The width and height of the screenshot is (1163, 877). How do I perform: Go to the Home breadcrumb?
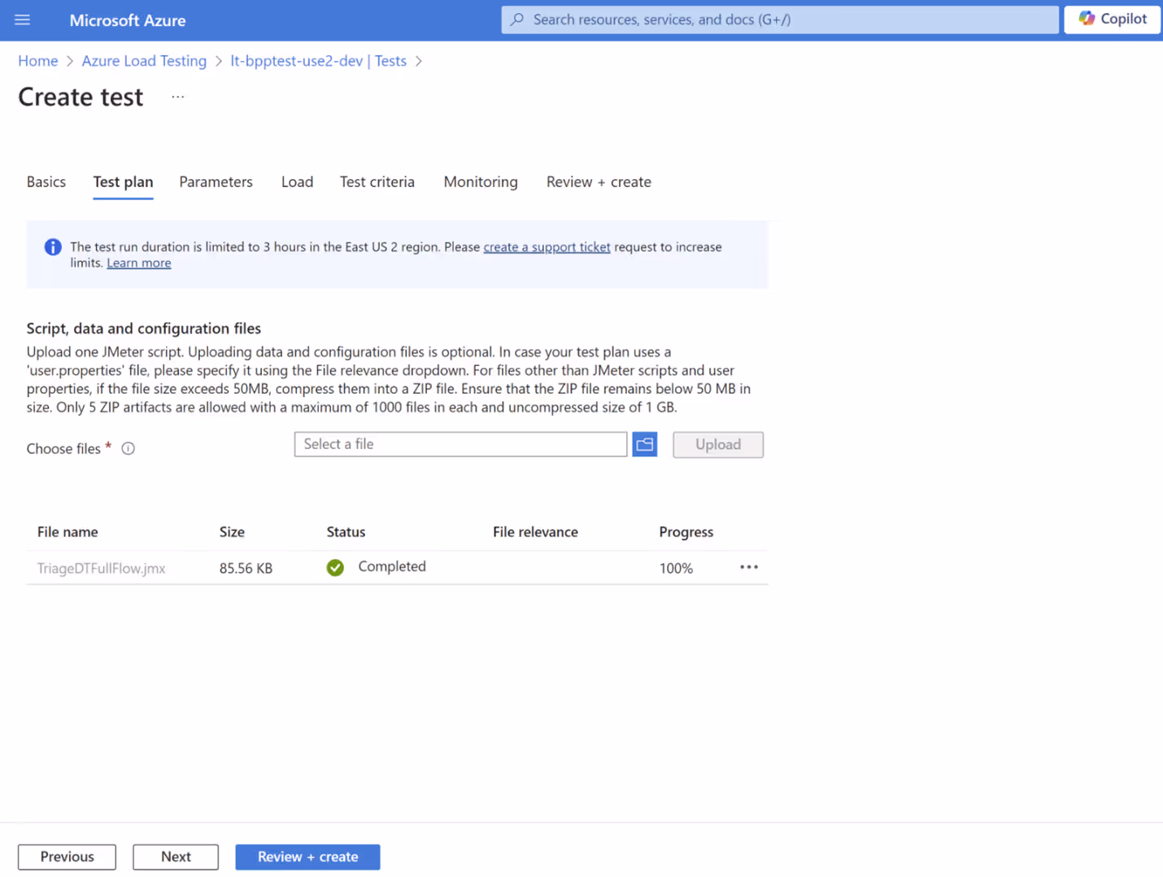(x=38, y=61)
